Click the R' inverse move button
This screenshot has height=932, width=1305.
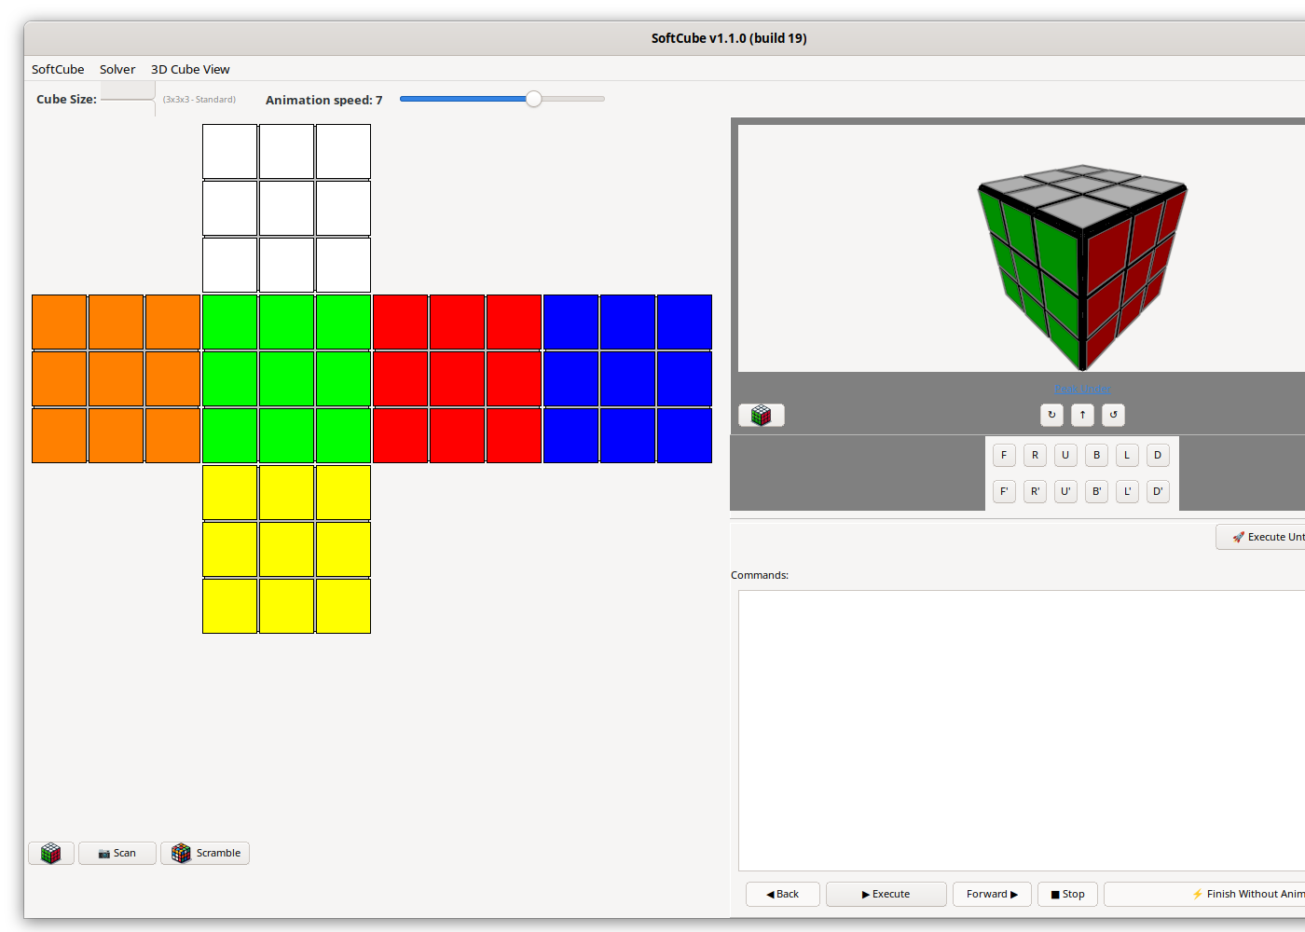tap(1035, 491)
